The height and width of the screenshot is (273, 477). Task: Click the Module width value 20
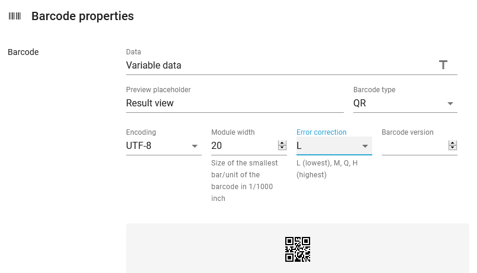point(217,146)
